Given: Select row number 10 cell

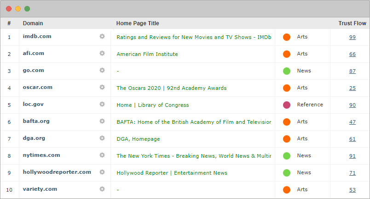Looking at the screenshot, I should tap(9, 190).
